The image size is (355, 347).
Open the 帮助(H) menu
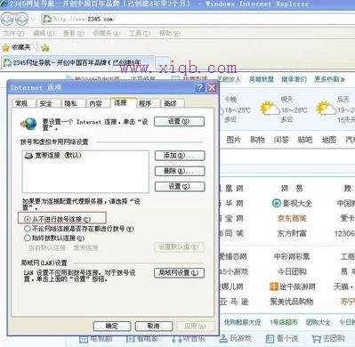click(169, 33)
